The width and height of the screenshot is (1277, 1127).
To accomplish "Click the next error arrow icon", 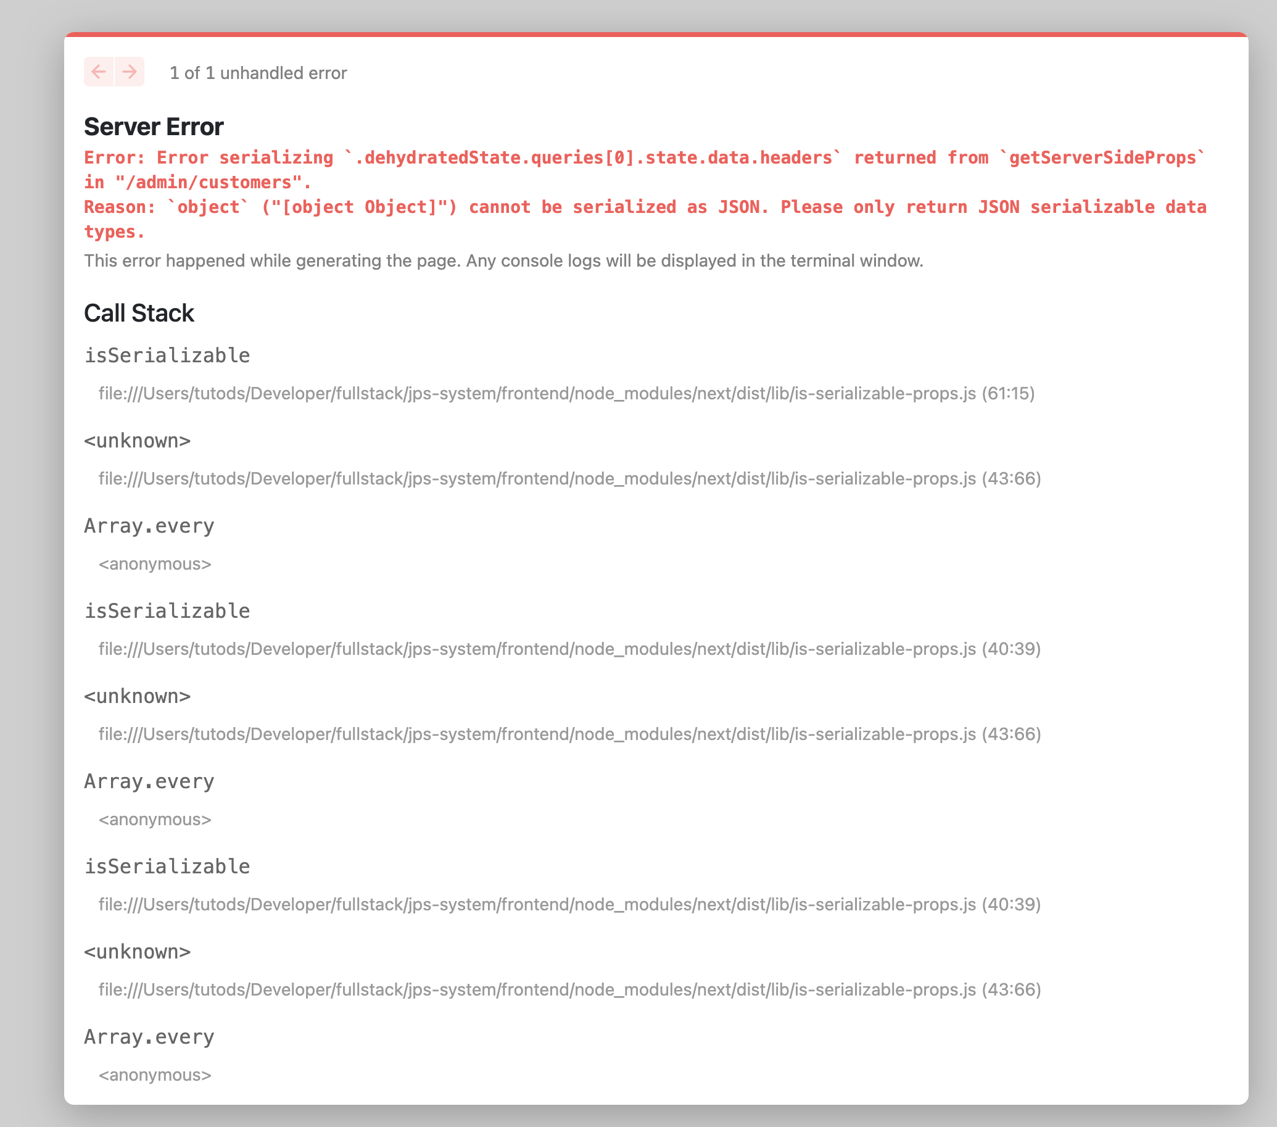I will 130,72.
